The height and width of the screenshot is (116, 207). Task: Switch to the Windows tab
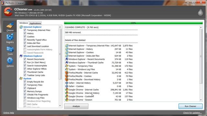(24, 23)
